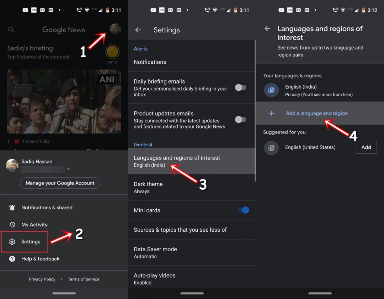Tap the Alerts section header
Viewport: 384px width, 299px height.
[140, 49]
